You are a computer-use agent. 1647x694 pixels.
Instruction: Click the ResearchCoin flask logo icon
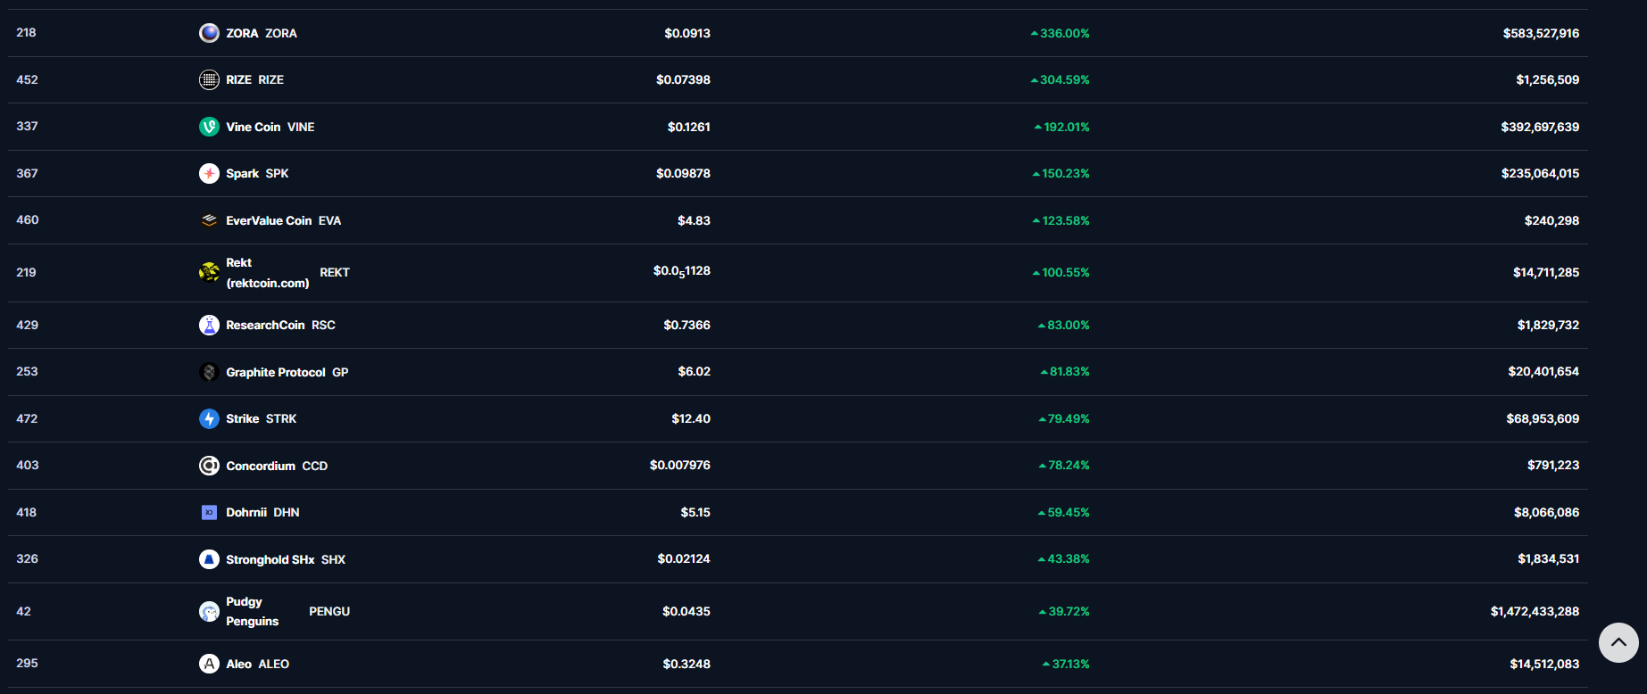click(x=209, y=325)
